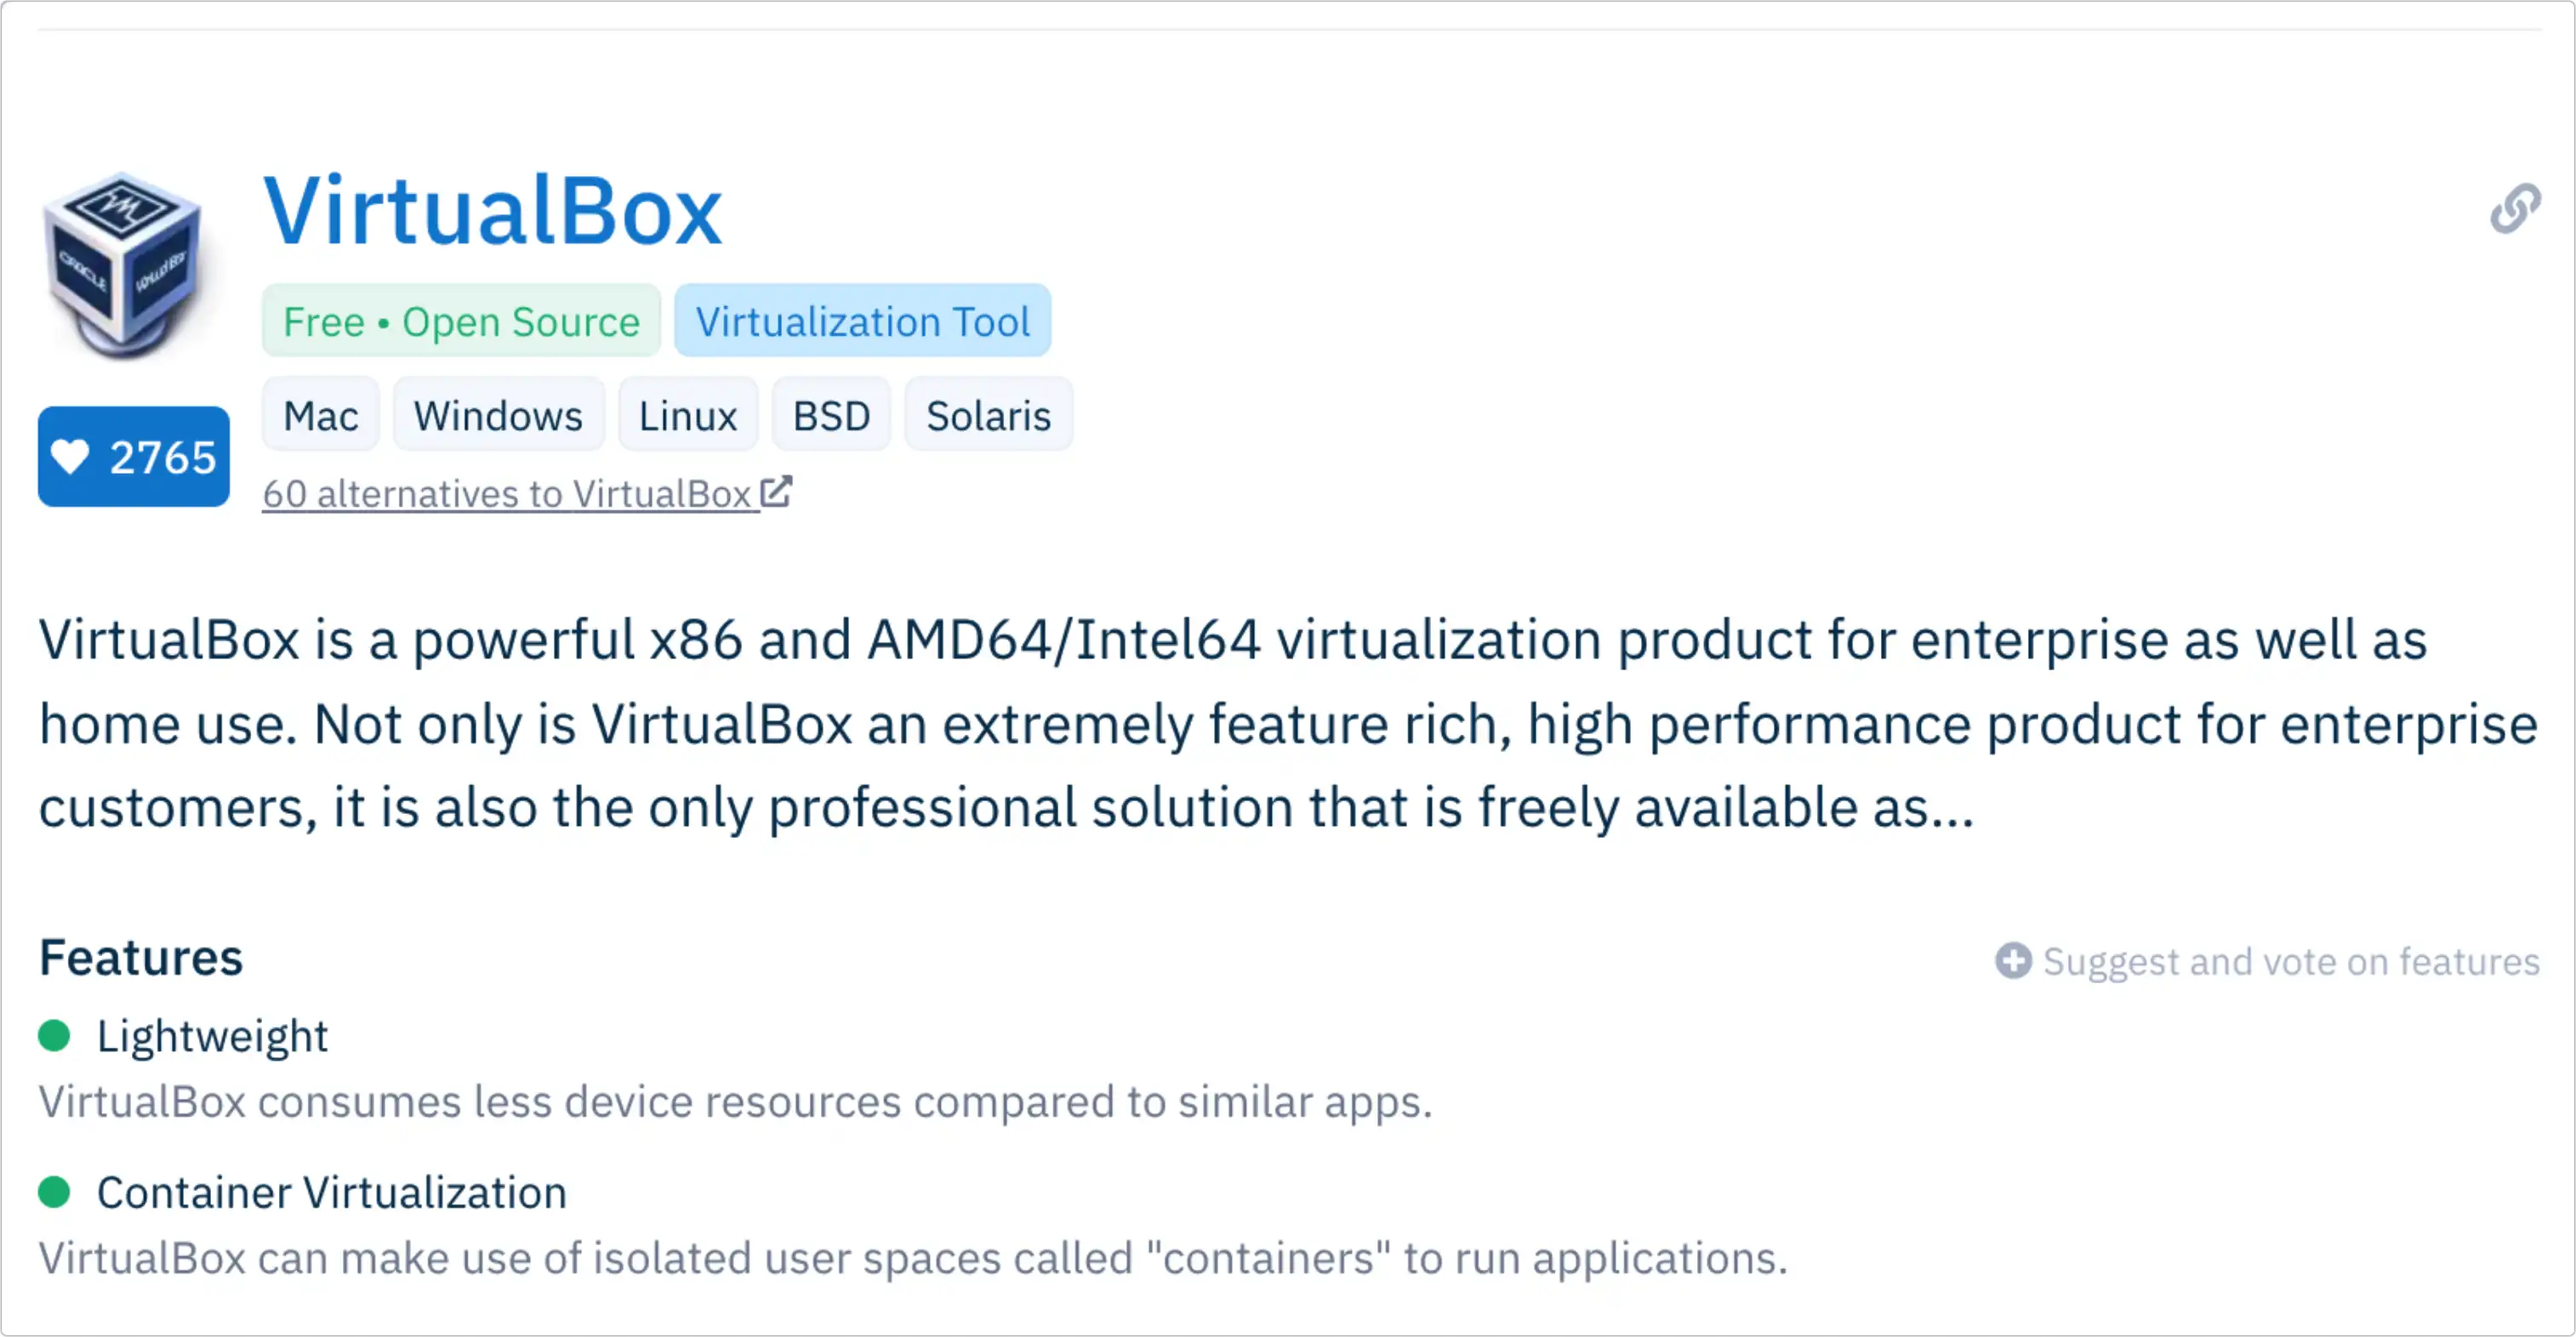
Task: Click the heart icon in likes button
Action: 71,457
